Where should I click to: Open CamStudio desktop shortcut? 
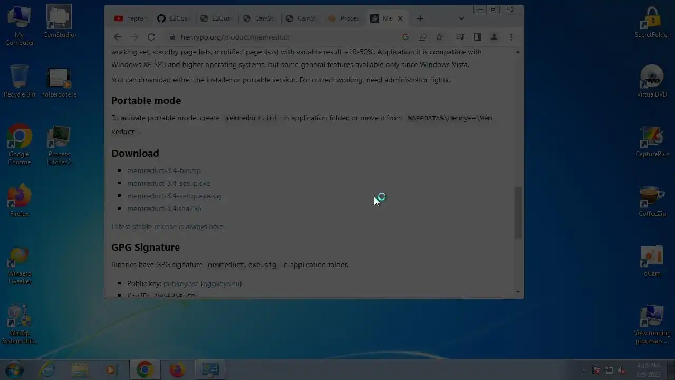tap(59, 22)
